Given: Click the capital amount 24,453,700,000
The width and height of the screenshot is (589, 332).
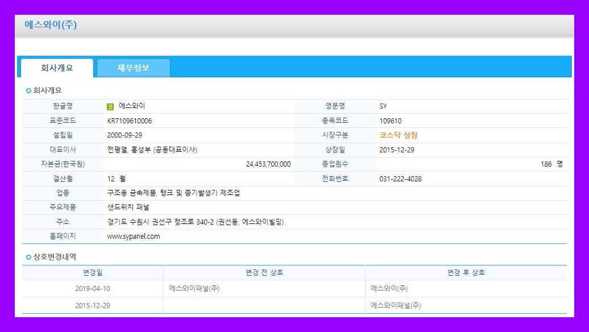Looking at the screenshot, I should (x=268, y=164).
